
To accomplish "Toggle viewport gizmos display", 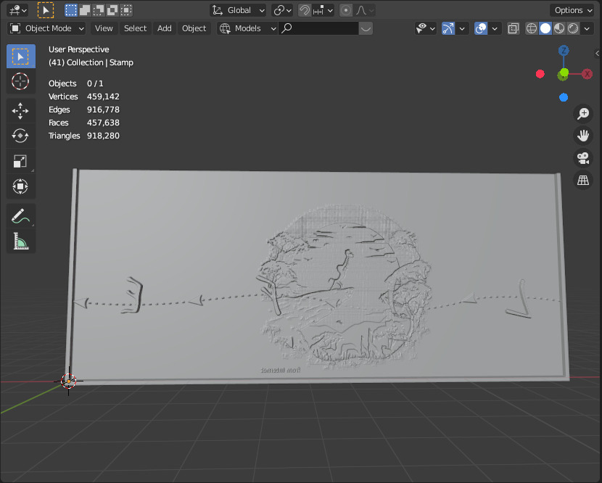I will [x=448, y=28].
